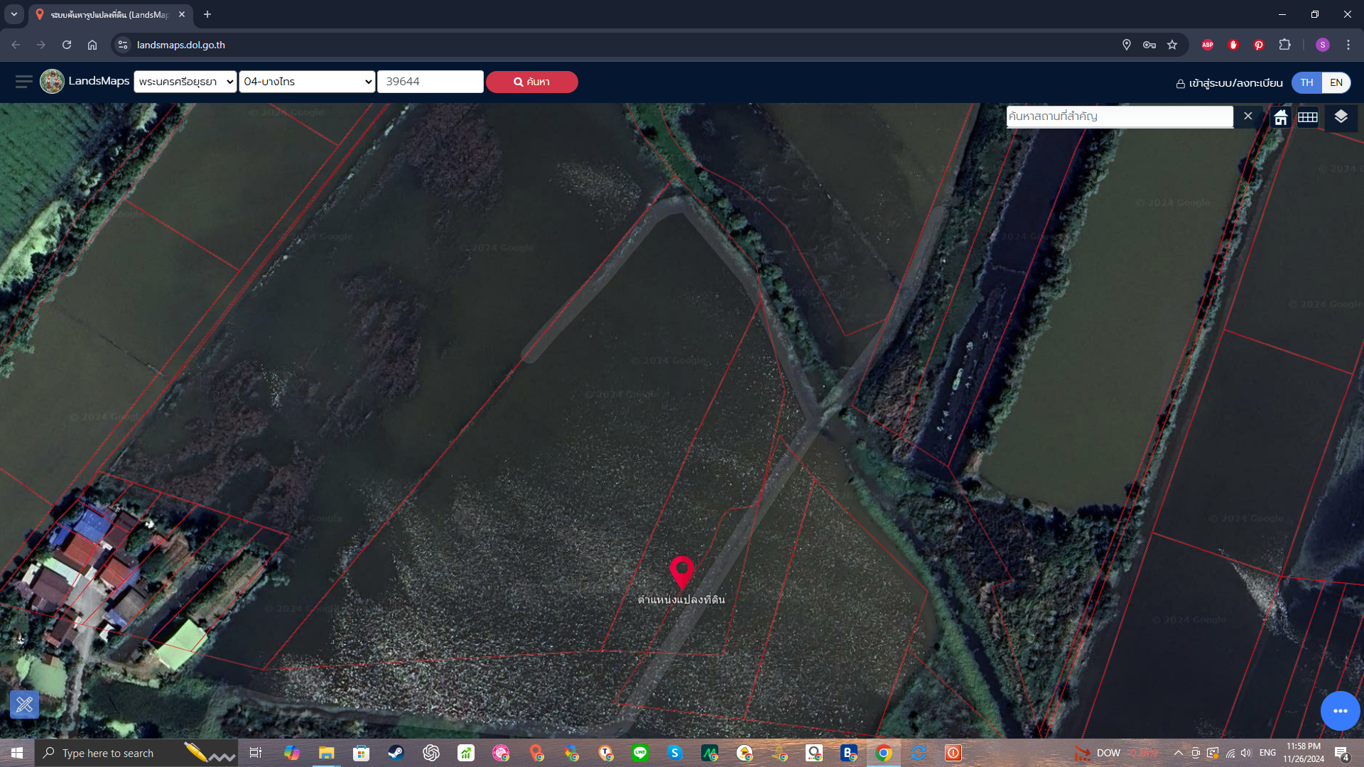Image resolution: width=1364 pixels, height=767 pixels.
Task: Switch language to TH
Action: pyautogui.click(x=1306, y=82)
